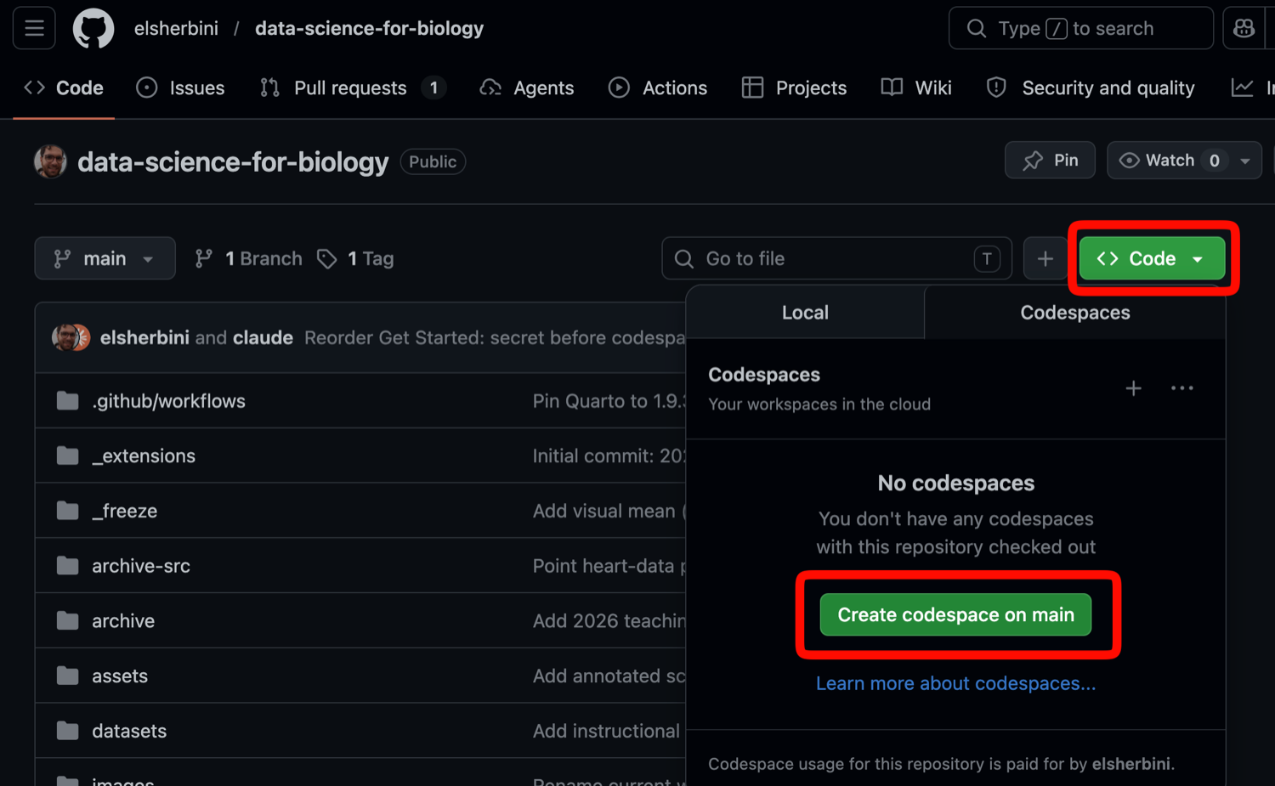Viewport: 1275px width, 786px height.
Task: Click elsherbini commit author name
Action: (144, 337)
